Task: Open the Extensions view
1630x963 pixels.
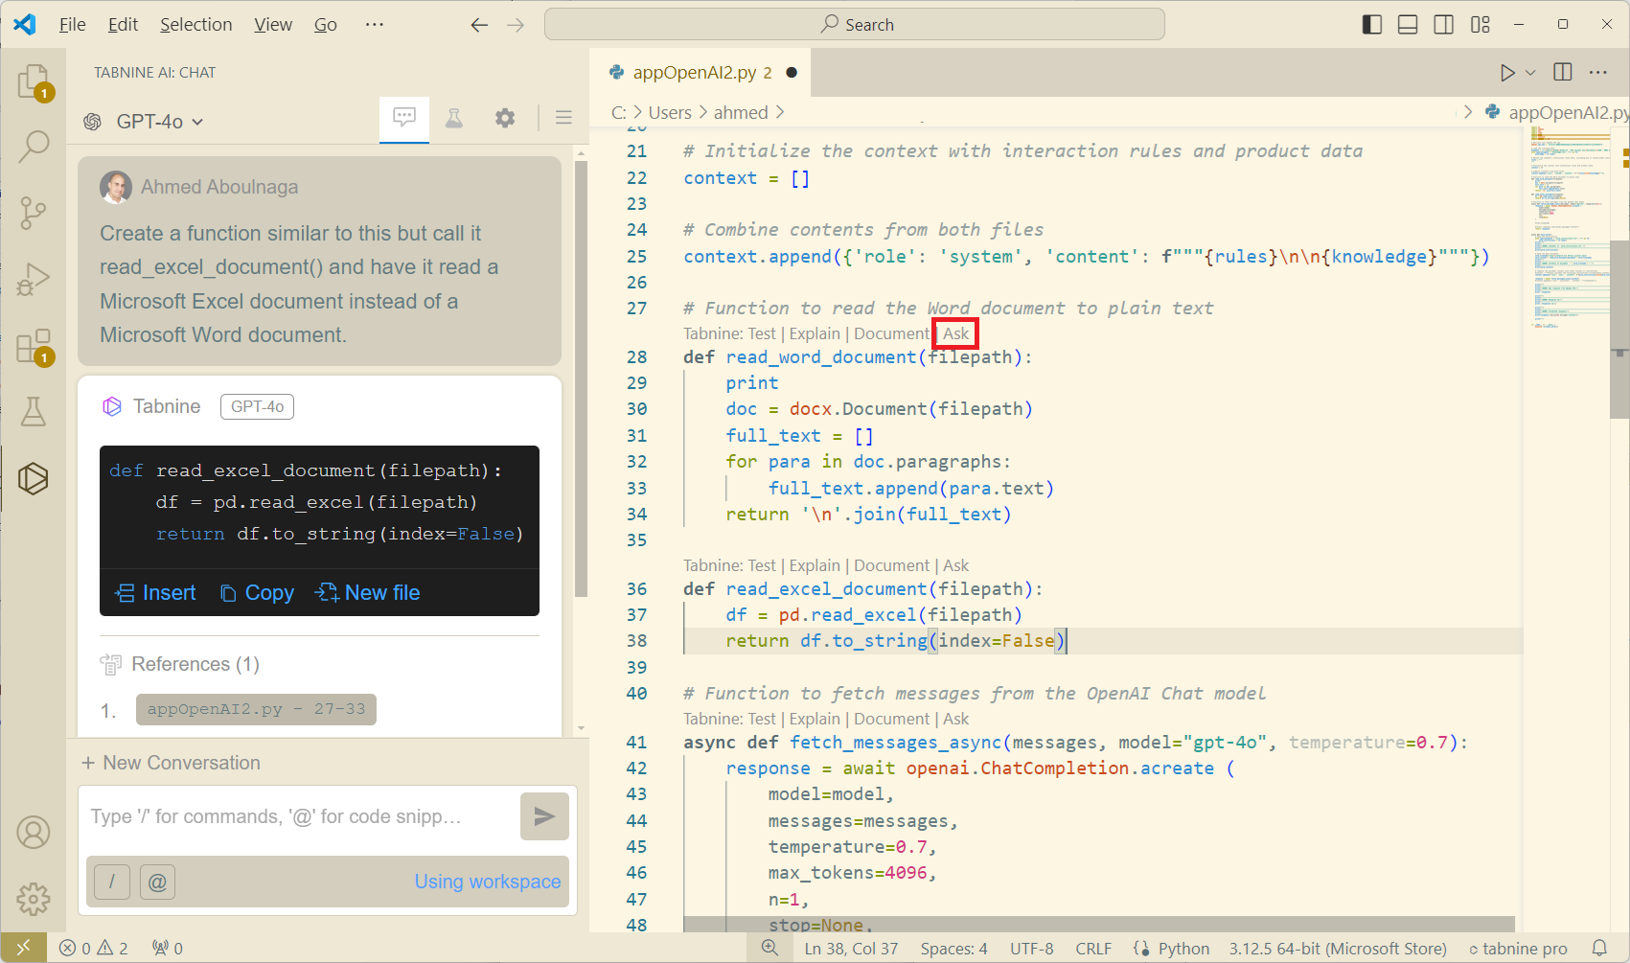Action: pos(34,346)
